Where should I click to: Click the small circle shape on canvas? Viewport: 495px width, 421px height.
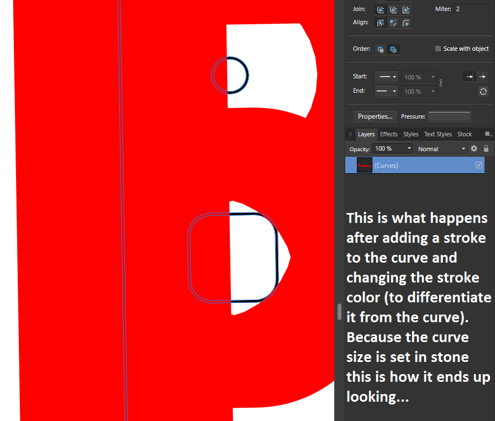(230, 75)
